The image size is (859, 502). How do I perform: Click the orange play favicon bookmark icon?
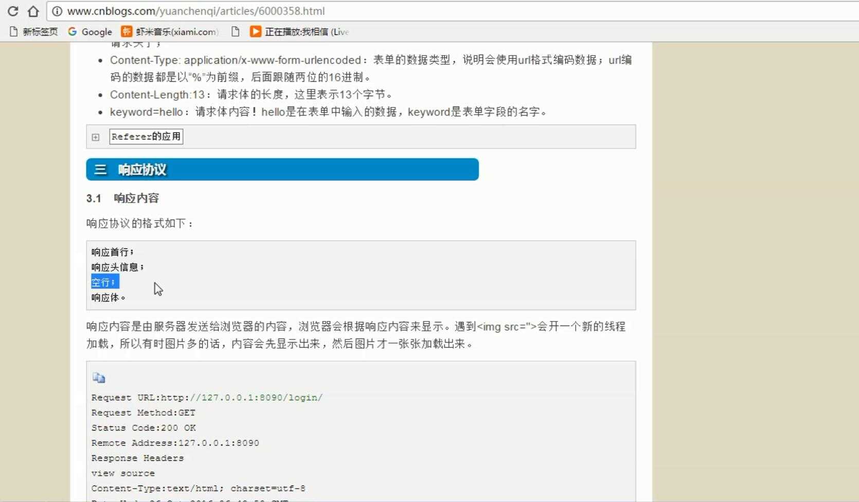(255, 32)
